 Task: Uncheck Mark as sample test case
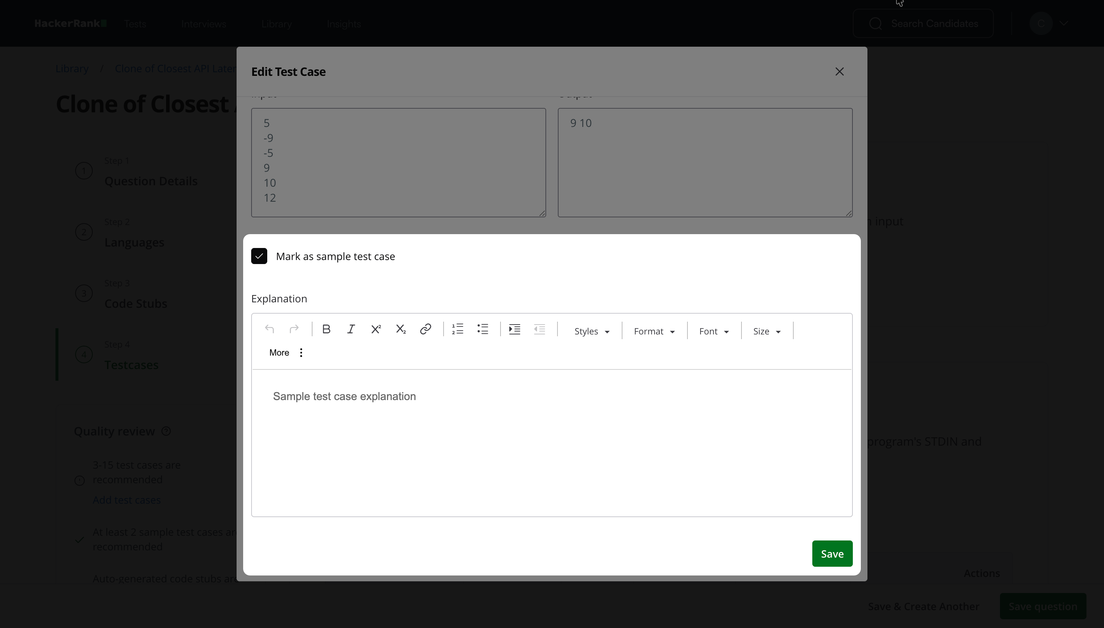pyautogui.click(x=259, y=256)
